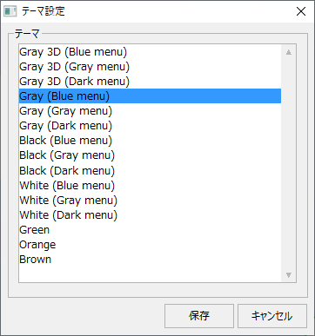315x336 pixels.
Task: Click the 保存 save button
Action: pyautogui.click(x=199, y=316)
